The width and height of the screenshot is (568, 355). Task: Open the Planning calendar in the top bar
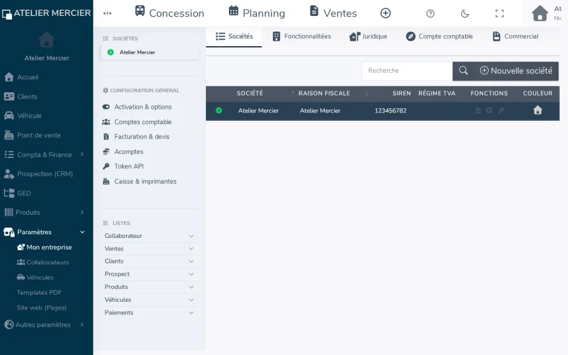[x=257, y=13]
